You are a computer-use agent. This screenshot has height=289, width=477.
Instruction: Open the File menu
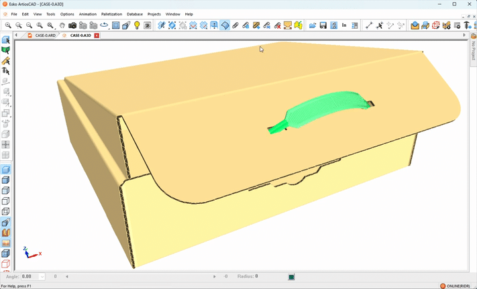pos(14,14)
